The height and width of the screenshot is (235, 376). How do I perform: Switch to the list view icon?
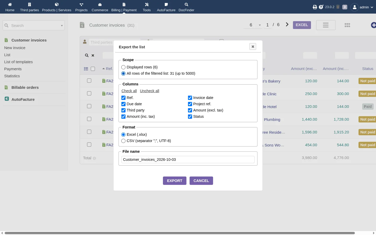pyautogui.click(x=326, y=25)
